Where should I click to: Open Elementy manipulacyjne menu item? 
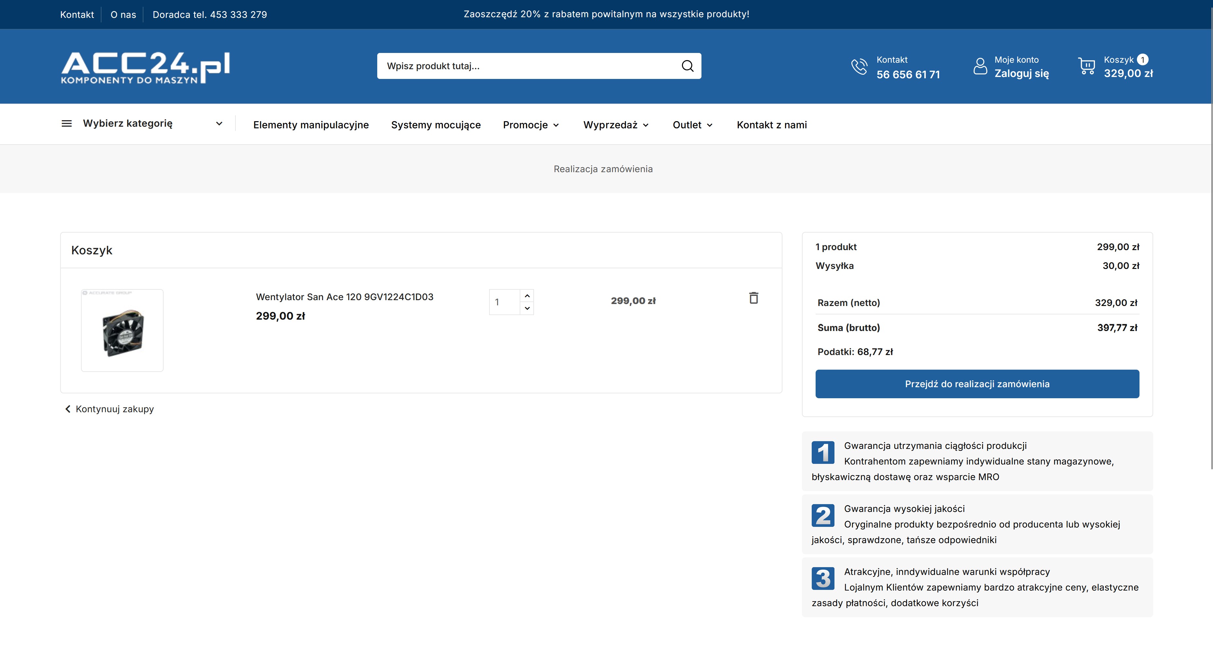point(311,125)
